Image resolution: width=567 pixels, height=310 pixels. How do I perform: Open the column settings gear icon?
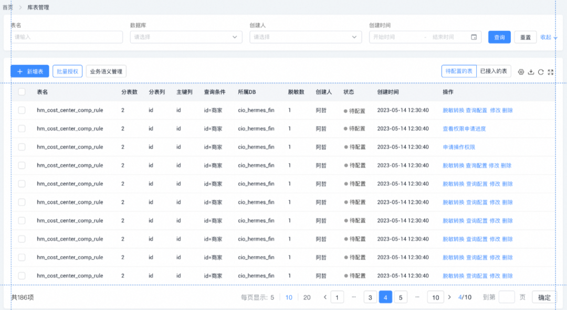pyautogui.click(x=521, y=72)
